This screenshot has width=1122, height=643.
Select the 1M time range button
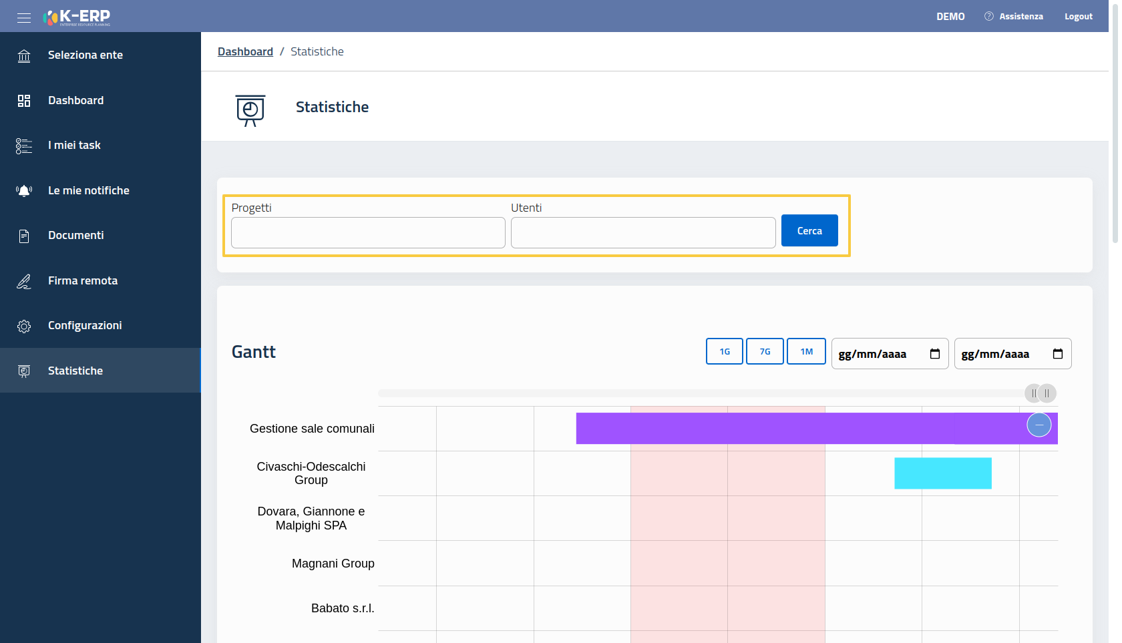point(806,351)
